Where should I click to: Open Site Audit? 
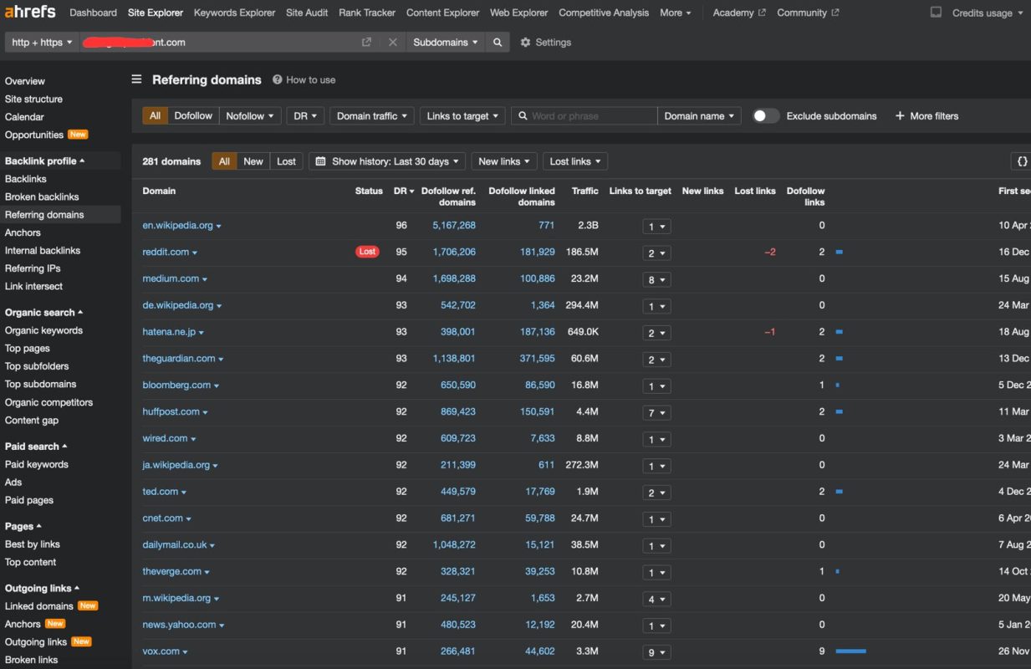pyautogui.click(x=307, y=13)
